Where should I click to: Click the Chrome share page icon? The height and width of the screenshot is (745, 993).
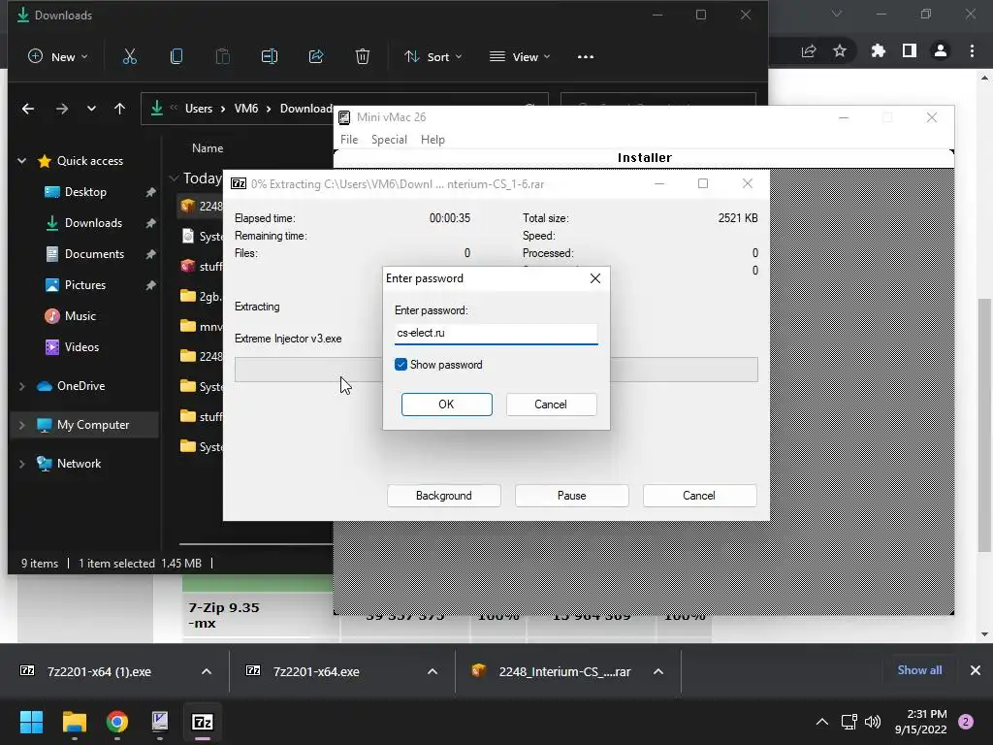[809, 50]
